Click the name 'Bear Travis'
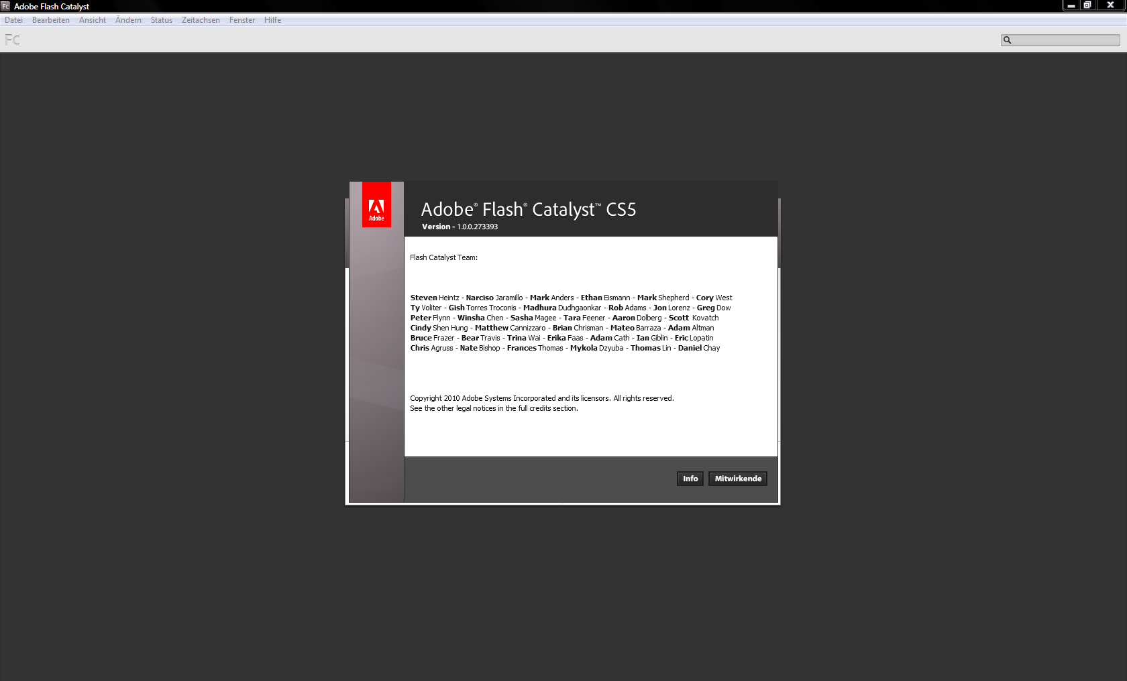The height and width of the screenshot is (681, 1127). [x=480, y=338]
